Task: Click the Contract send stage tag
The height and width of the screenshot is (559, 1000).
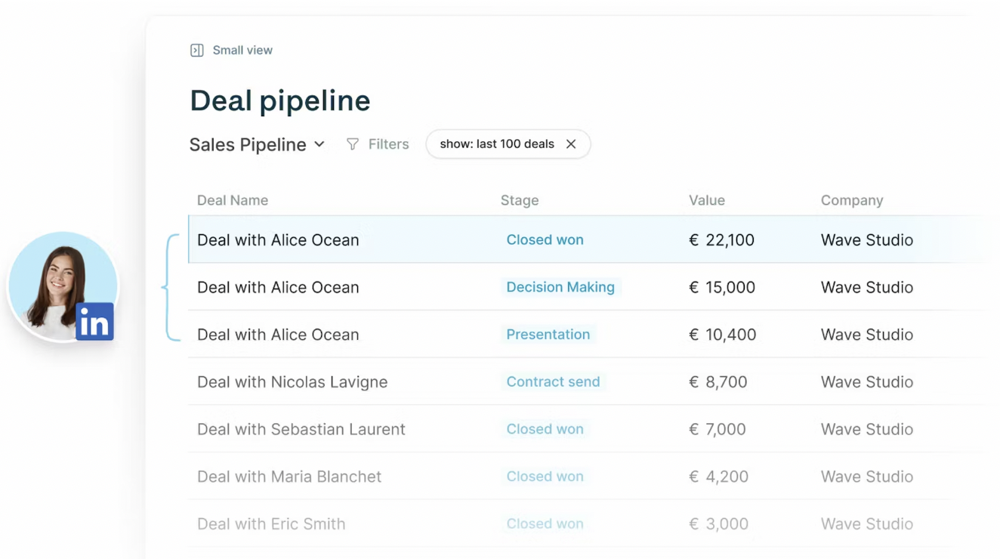Action: pyautogui.click(x=553, y=381)
